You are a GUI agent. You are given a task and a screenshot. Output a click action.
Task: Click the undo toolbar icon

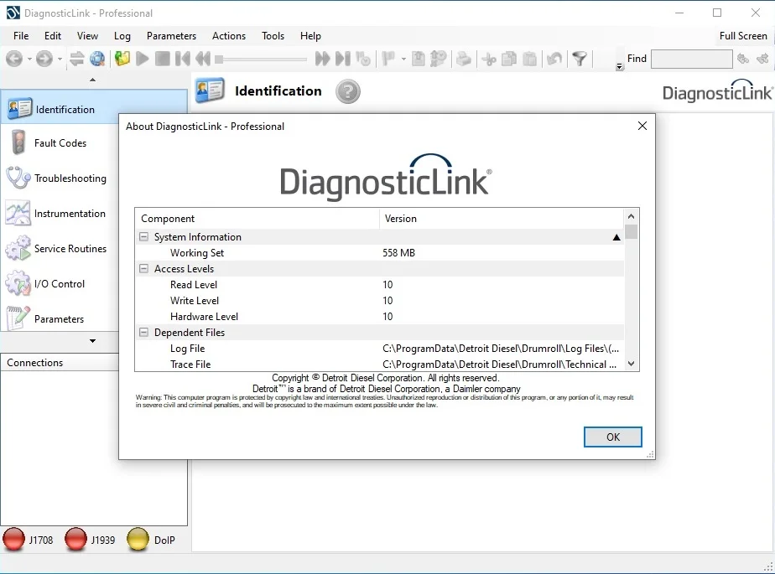(x=554, y=59)
